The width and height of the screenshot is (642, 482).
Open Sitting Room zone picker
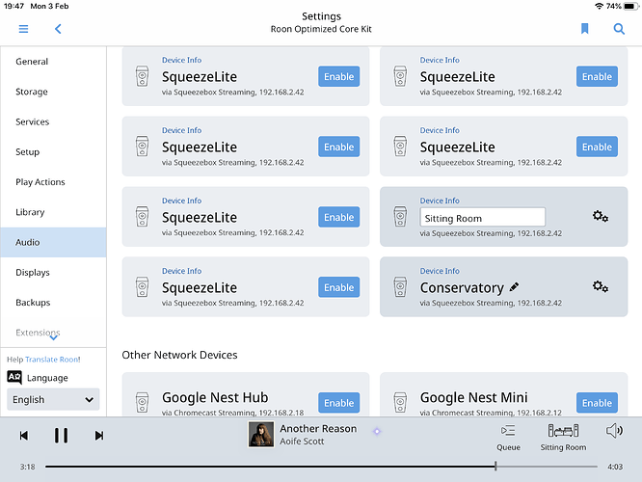coord(563,438)
